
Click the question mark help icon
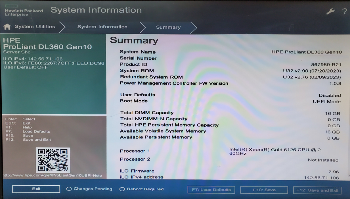tap(344, 11)
